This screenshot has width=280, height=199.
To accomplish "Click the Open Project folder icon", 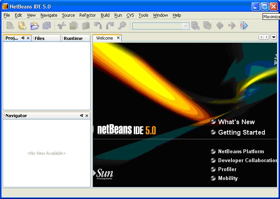I will (34, 26).
